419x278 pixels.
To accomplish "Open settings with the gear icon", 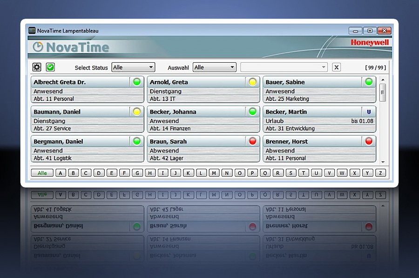I will [37, 67].
